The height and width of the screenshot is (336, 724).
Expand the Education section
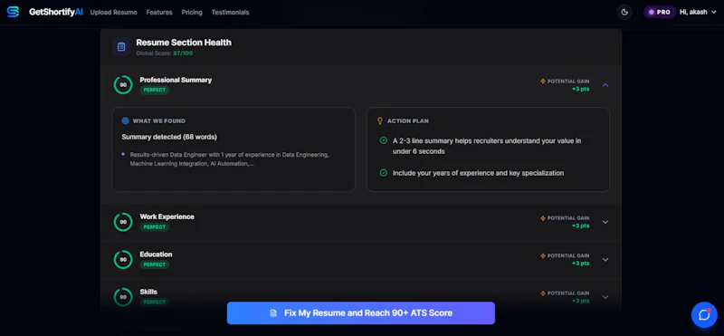pos(605,260)
